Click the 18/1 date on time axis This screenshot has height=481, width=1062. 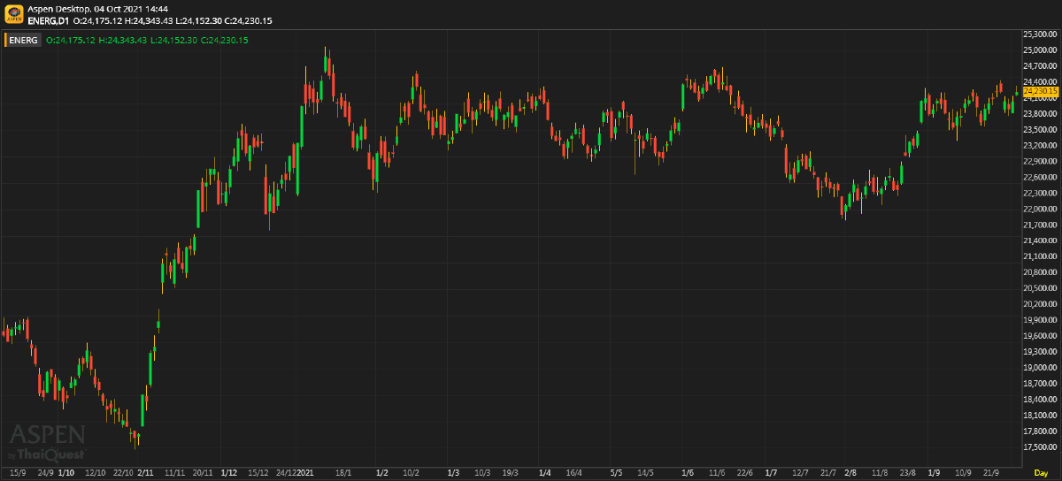(343, 473)
